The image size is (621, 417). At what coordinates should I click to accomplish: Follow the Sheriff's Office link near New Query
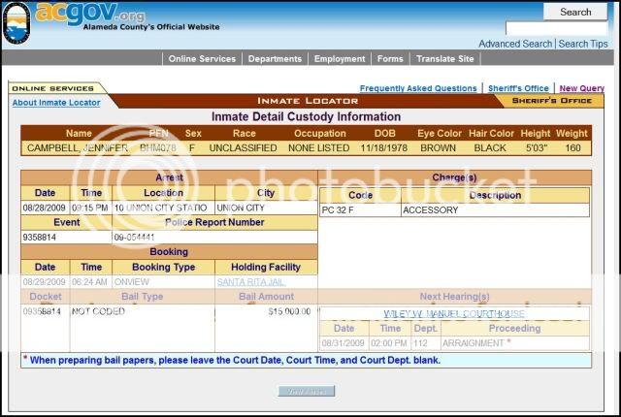pyautogui.click(x=518, y=88)
